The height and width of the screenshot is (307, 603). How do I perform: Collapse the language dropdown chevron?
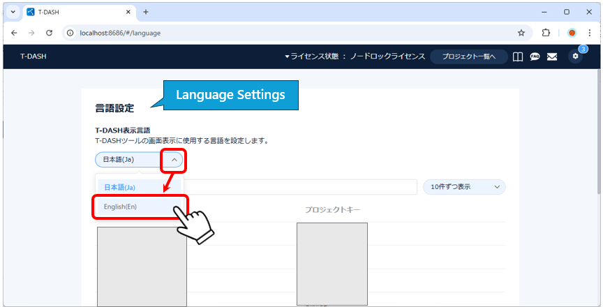[174, 160]
